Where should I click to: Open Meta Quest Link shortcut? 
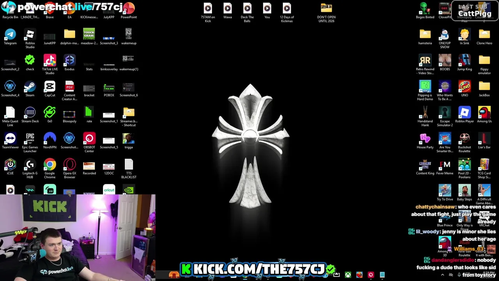10,117
